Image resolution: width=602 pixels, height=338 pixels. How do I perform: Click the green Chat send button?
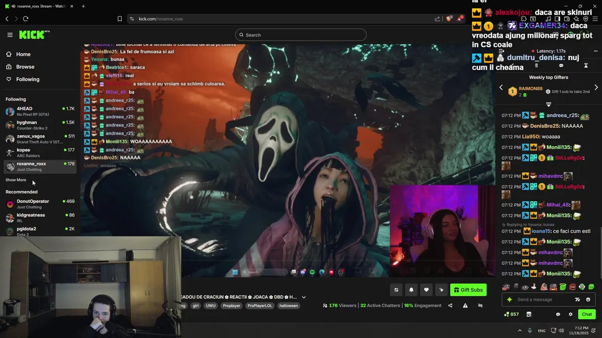587,315
